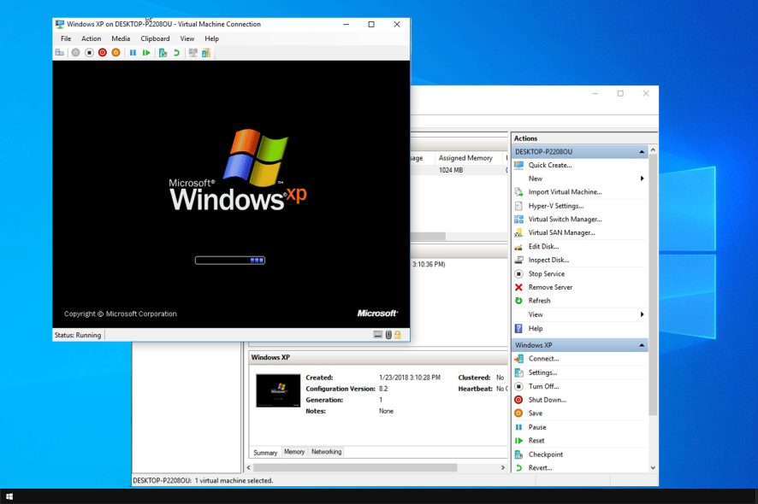758x504 pixels.
Task: Click the Windows XP VM thumbnail preview
Action: click(x=278, y=390)
